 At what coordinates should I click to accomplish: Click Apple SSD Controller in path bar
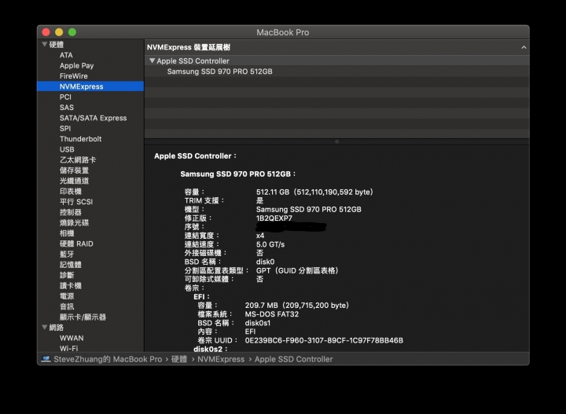point(293,359)
